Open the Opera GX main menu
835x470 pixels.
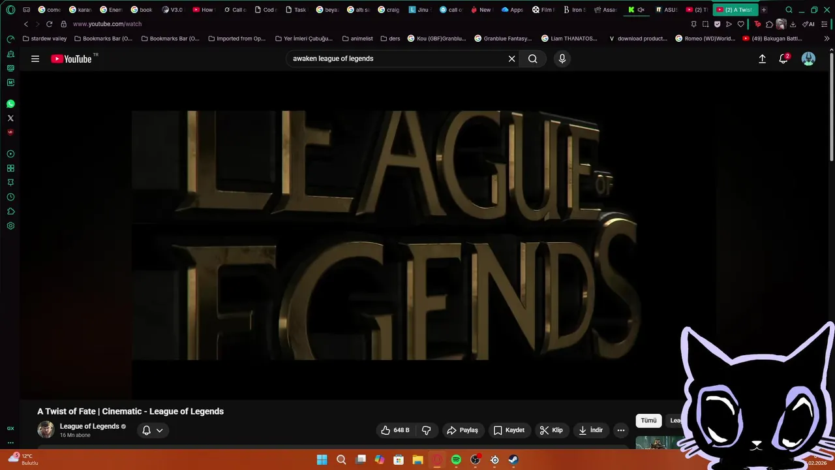point(10,10)
